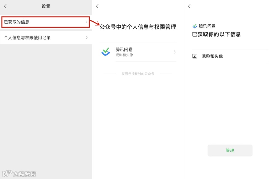Click the 腾讯问卷 checkmark logo in list
276x179 pixels.
106,52
